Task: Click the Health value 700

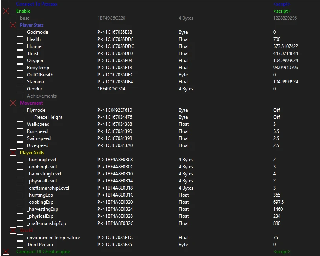Action: coord(277,39)
